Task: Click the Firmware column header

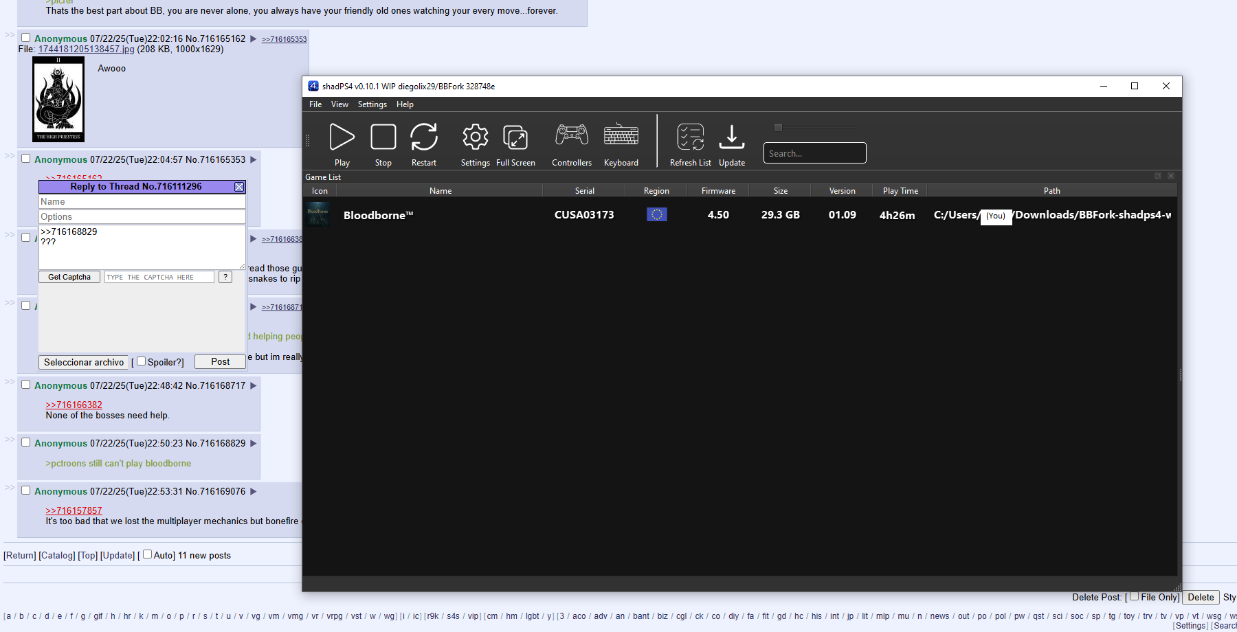Action: pyautogui.click(x=718, y=191)
